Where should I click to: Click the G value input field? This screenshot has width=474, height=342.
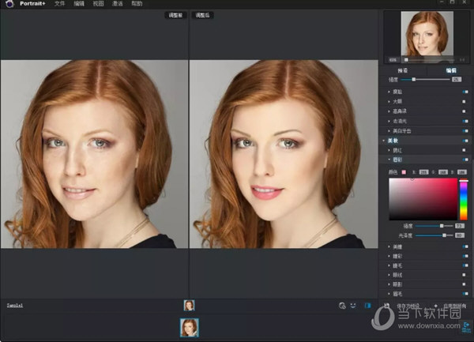pyautogui.click(x=443, y=172)
